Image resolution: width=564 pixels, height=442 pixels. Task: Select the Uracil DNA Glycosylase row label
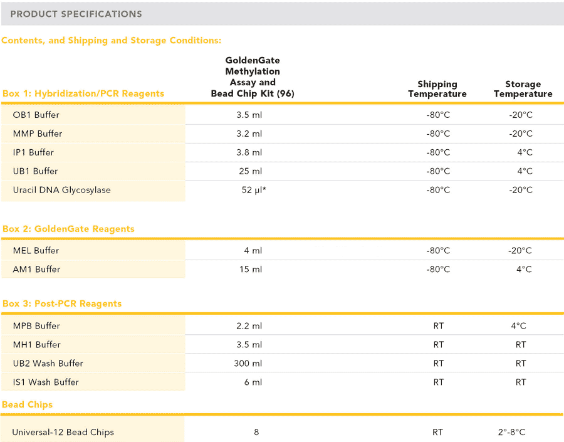pos(61,190)
